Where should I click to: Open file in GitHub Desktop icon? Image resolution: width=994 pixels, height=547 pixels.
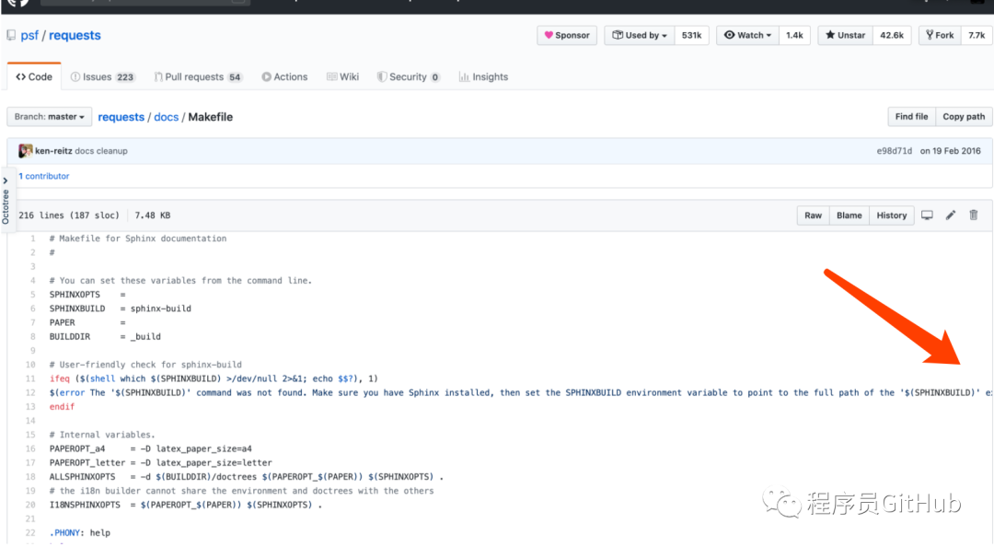[x=927, y=215]
